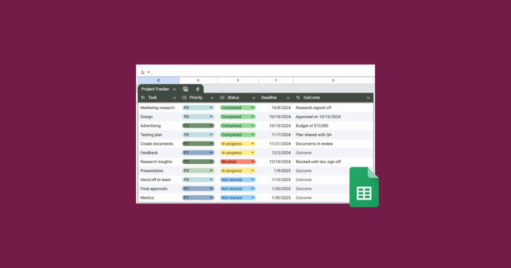This screenshot has width=511, height=268.
Task: Open the Outcome column dropdown arrow
Action: pyautogui.click(x=368, y=98)
